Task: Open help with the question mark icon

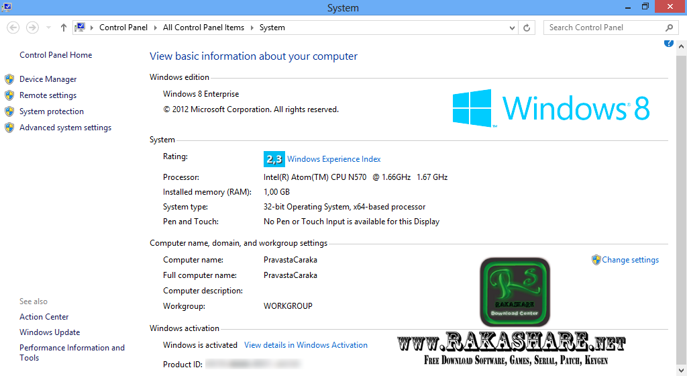Action: click(x=669, y=42)
